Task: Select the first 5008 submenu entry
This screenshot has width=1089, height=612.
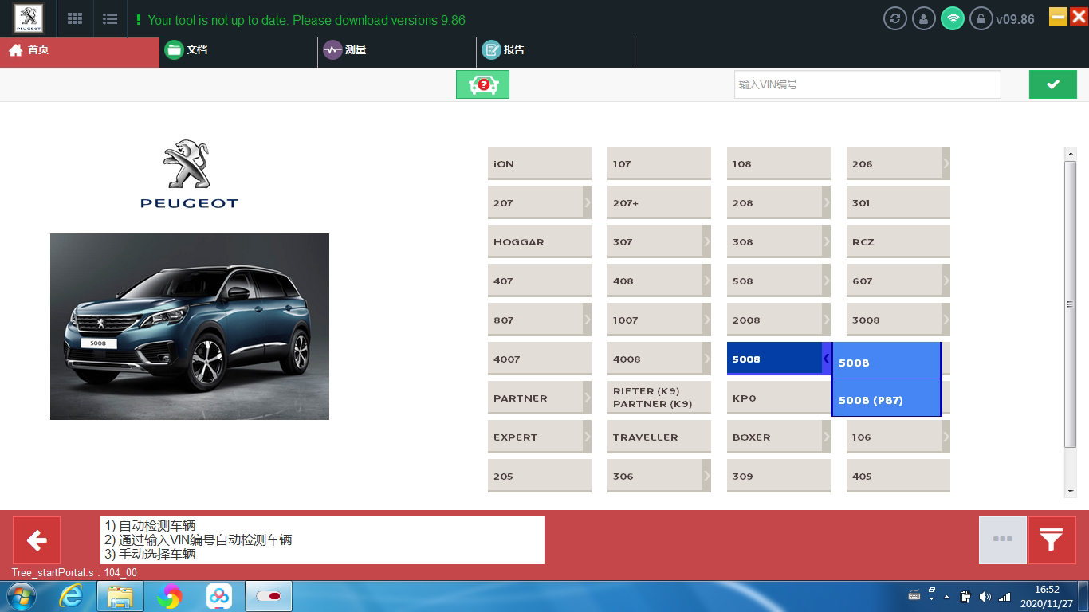Action: coord(887,361)
